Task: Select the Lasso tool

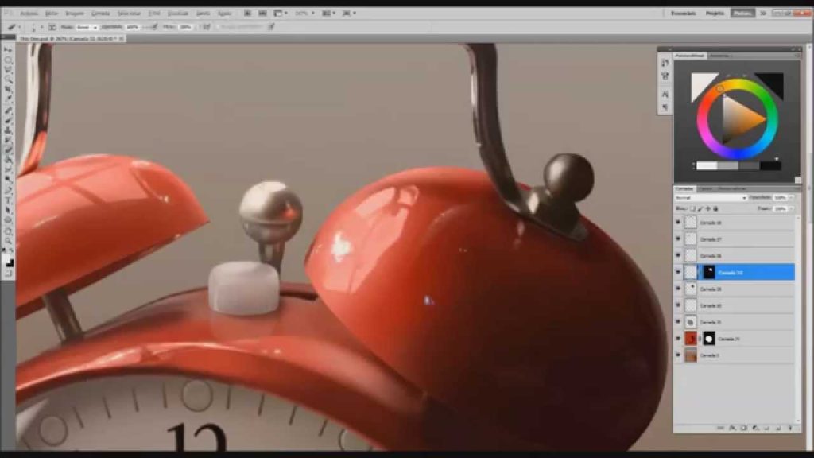Action: [x=9, y=69]
